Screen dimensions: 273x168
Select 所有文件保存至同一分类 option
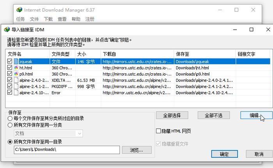coord(10,125)
